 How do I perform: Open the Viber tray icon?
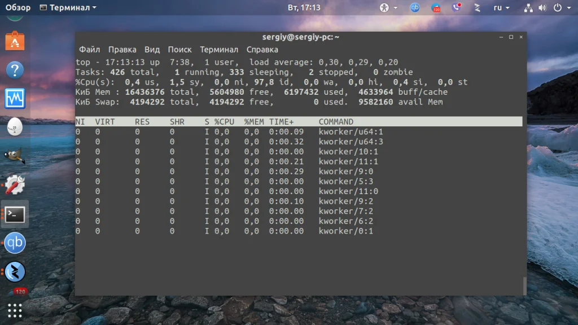[x=456, y=7]
